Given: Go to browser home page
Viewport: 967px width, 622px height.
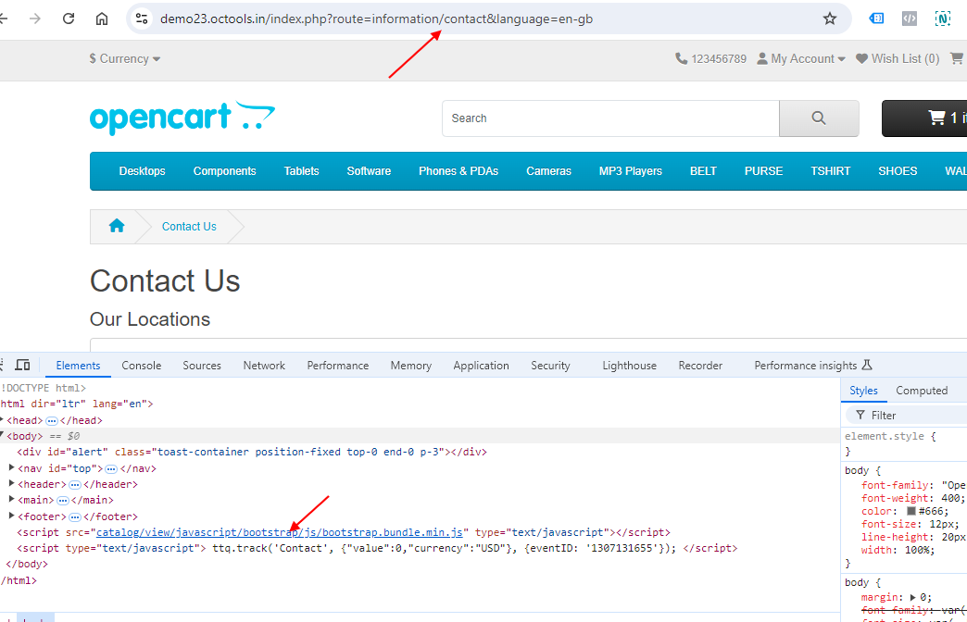Looking at the screenshot, I should [x=102, y=19].
